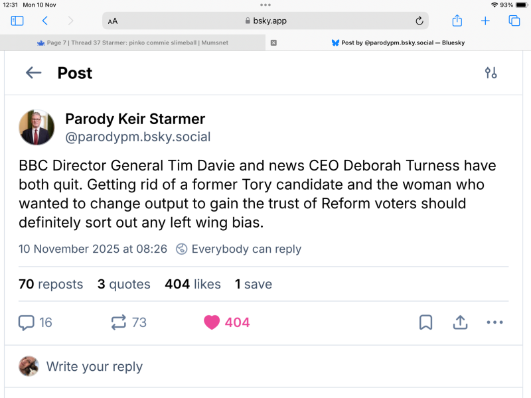531x398 pixels.
Task: View the 70 reposts list
Action: point(50,284)
